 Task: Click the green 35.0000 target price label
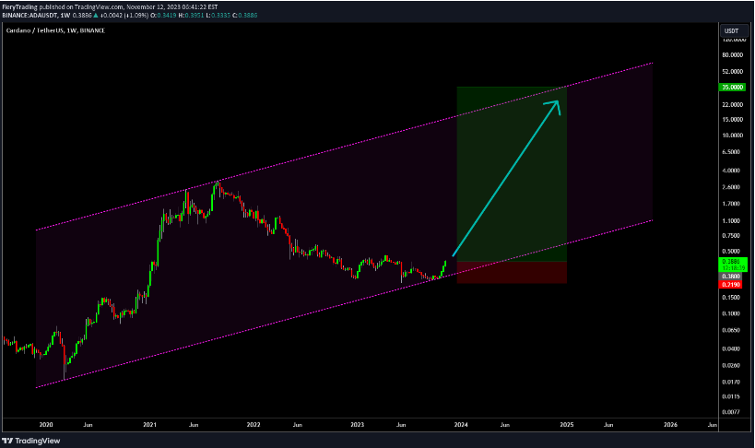point(732,88)
